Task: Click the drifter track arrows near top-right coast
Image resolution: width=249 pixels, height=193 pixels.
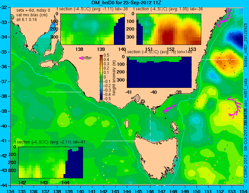Action: pyautogui.click(x=224, y=18)
